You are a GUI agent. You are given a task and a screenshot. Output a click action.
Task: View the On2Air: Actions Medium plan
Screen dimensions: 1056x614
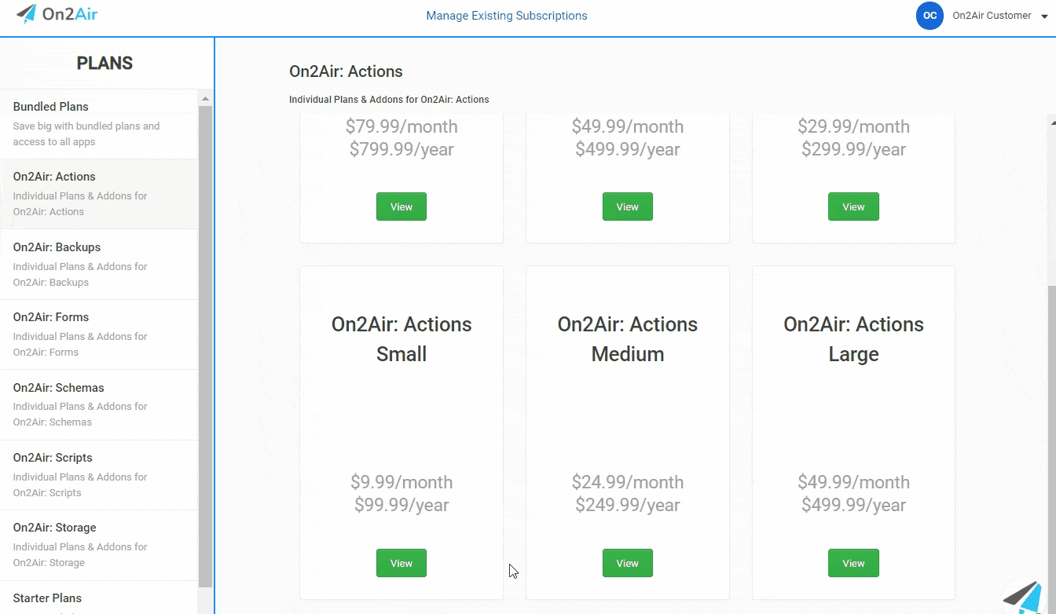click(x=627, y=563)
